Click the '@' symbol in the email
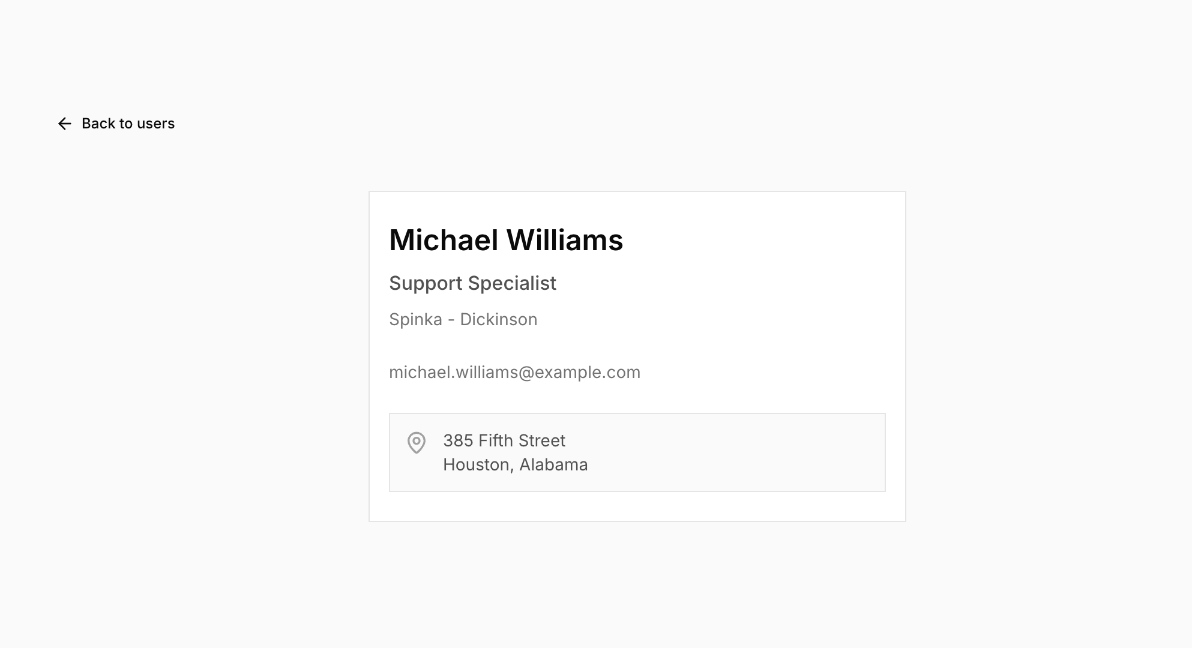 [x=526, y=372]
